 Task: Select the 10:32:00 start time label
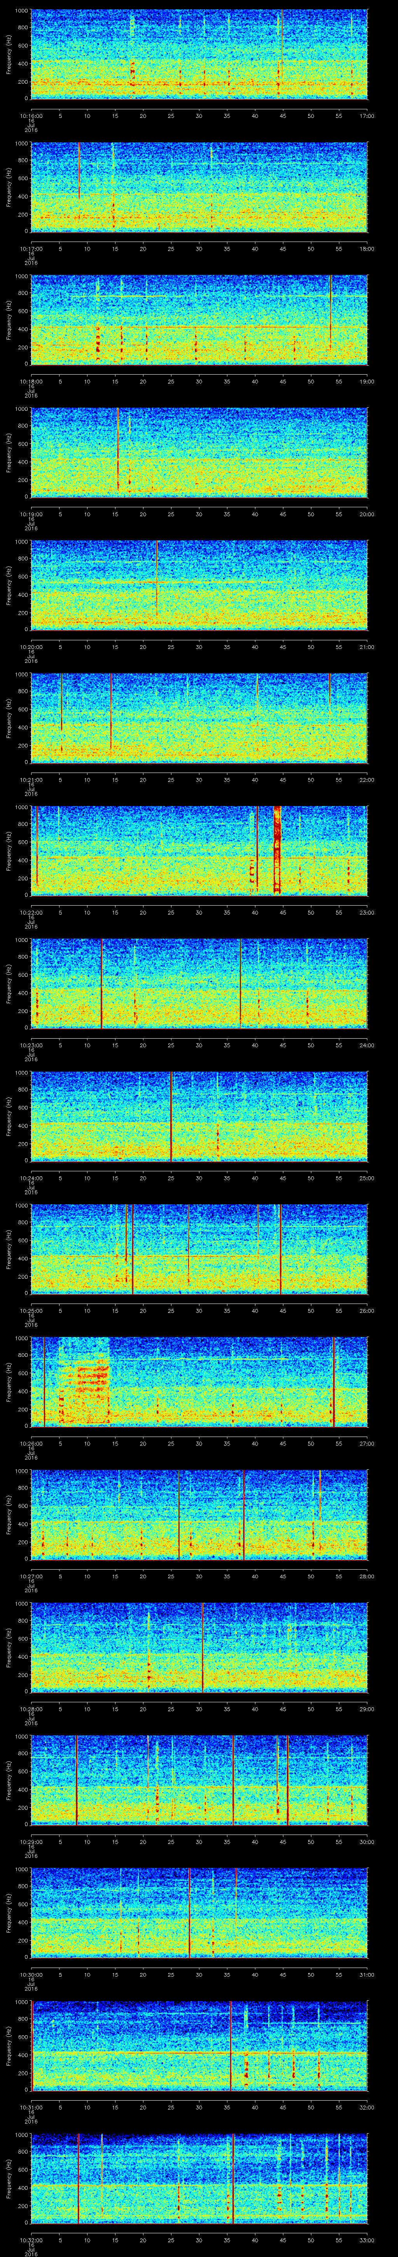tap(31, 2239)
